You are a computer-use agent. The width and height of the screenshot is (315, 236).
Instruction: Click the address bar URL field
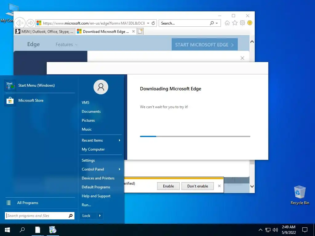(x=94, y=23)
